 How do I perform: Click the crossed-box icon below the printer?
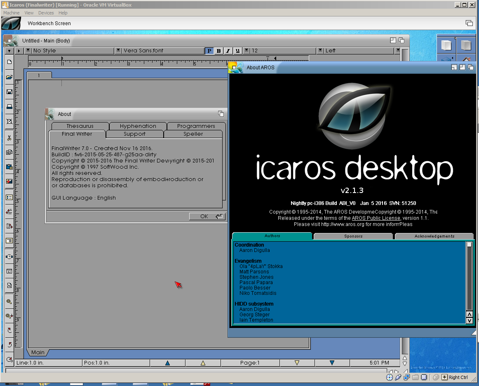(9, 121)
